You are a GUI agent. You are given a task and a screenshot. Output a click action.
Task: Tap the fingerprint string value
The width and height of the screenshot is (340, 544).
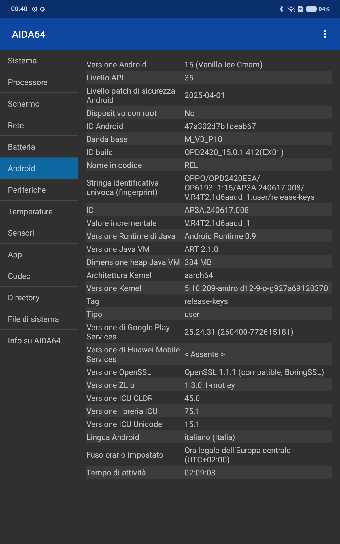[x=249, y=188]
